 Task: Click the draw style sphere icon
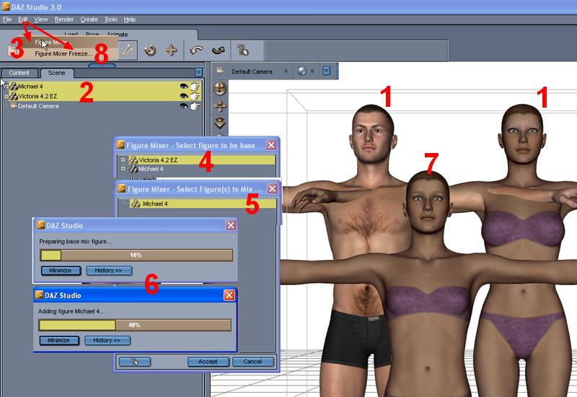tap(301, 71)
